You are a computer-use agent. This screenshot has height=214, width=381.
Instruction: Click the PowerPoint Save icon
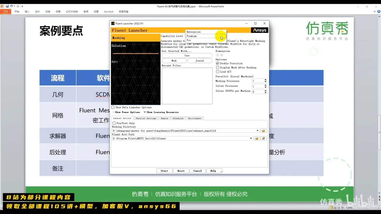pos(7,6)
